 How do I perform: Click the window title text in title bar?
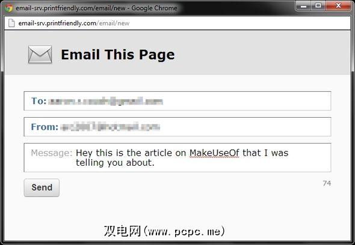click(96, 8)
